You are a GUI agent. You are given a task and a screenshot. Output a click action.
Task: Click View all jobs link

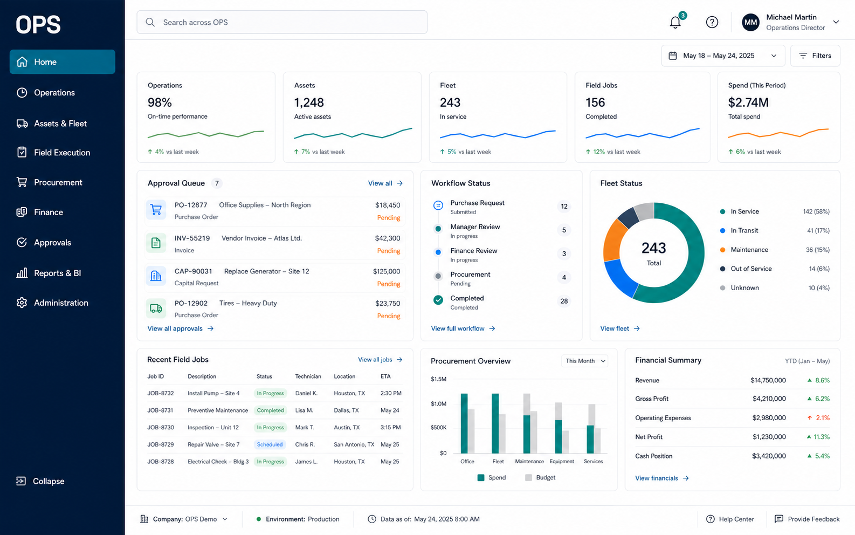[x=380, y=360]
